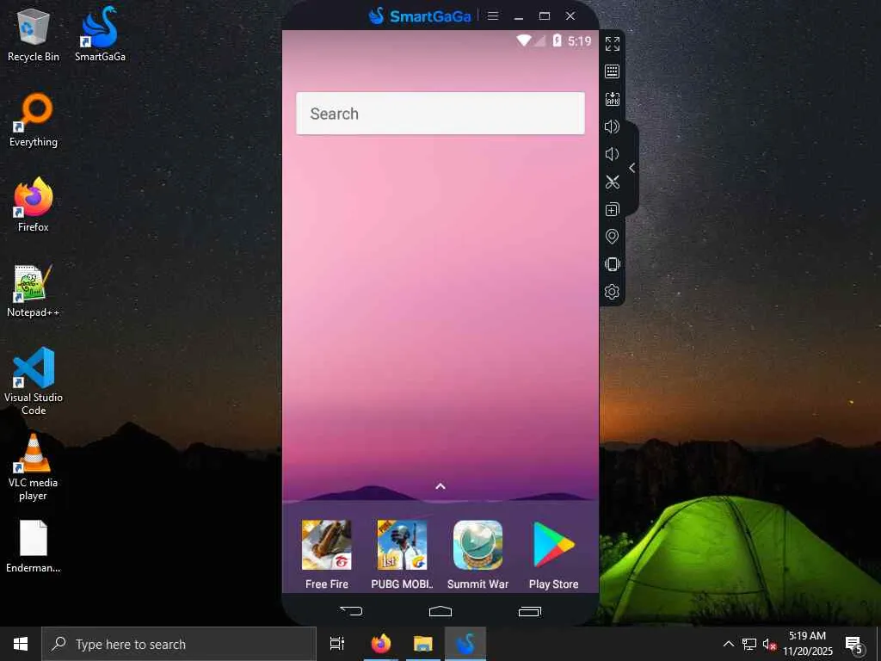Open the multi-instance plus icon

click(x=613, y=209)
